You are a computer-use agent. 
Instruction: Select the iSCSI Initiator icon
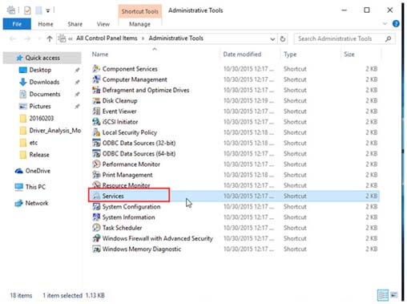click(x=96, y=122)
